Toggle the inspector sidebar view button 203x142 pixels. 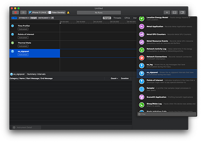[182, 12]
